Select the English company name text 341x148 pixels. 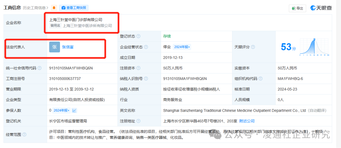[x=235, y=110]
